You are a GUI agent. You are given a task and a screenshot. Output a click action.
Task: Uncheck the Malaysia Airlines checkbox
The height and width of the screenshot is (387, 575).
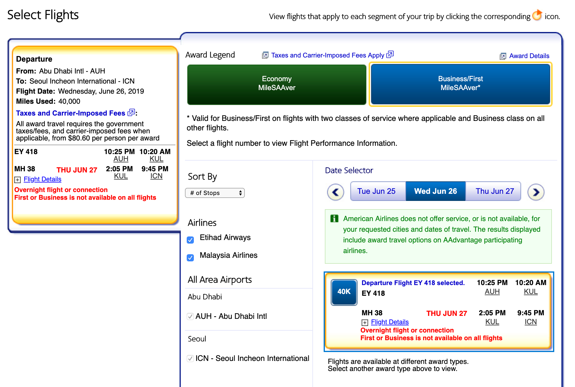click(x=191, y=258)
